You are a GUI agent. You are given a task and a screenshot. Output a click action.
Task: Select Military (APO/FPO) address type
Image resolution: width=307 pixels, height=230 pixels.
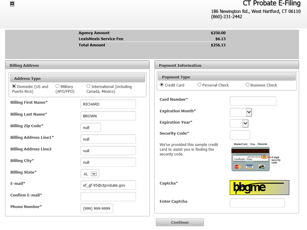(57, 86)
